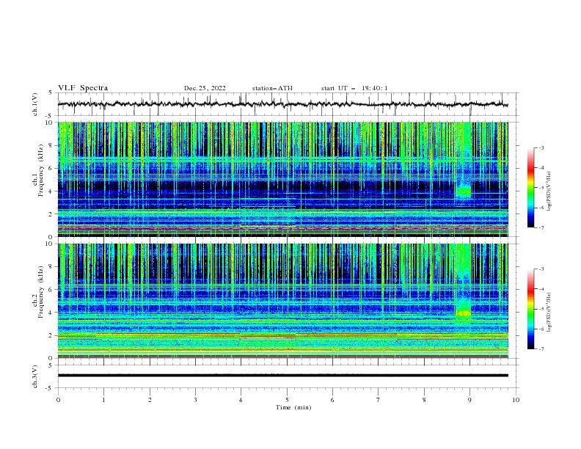Click the -5 tick on ch.2 colorbar
581x449 pixels.
(x=541, y=309)
